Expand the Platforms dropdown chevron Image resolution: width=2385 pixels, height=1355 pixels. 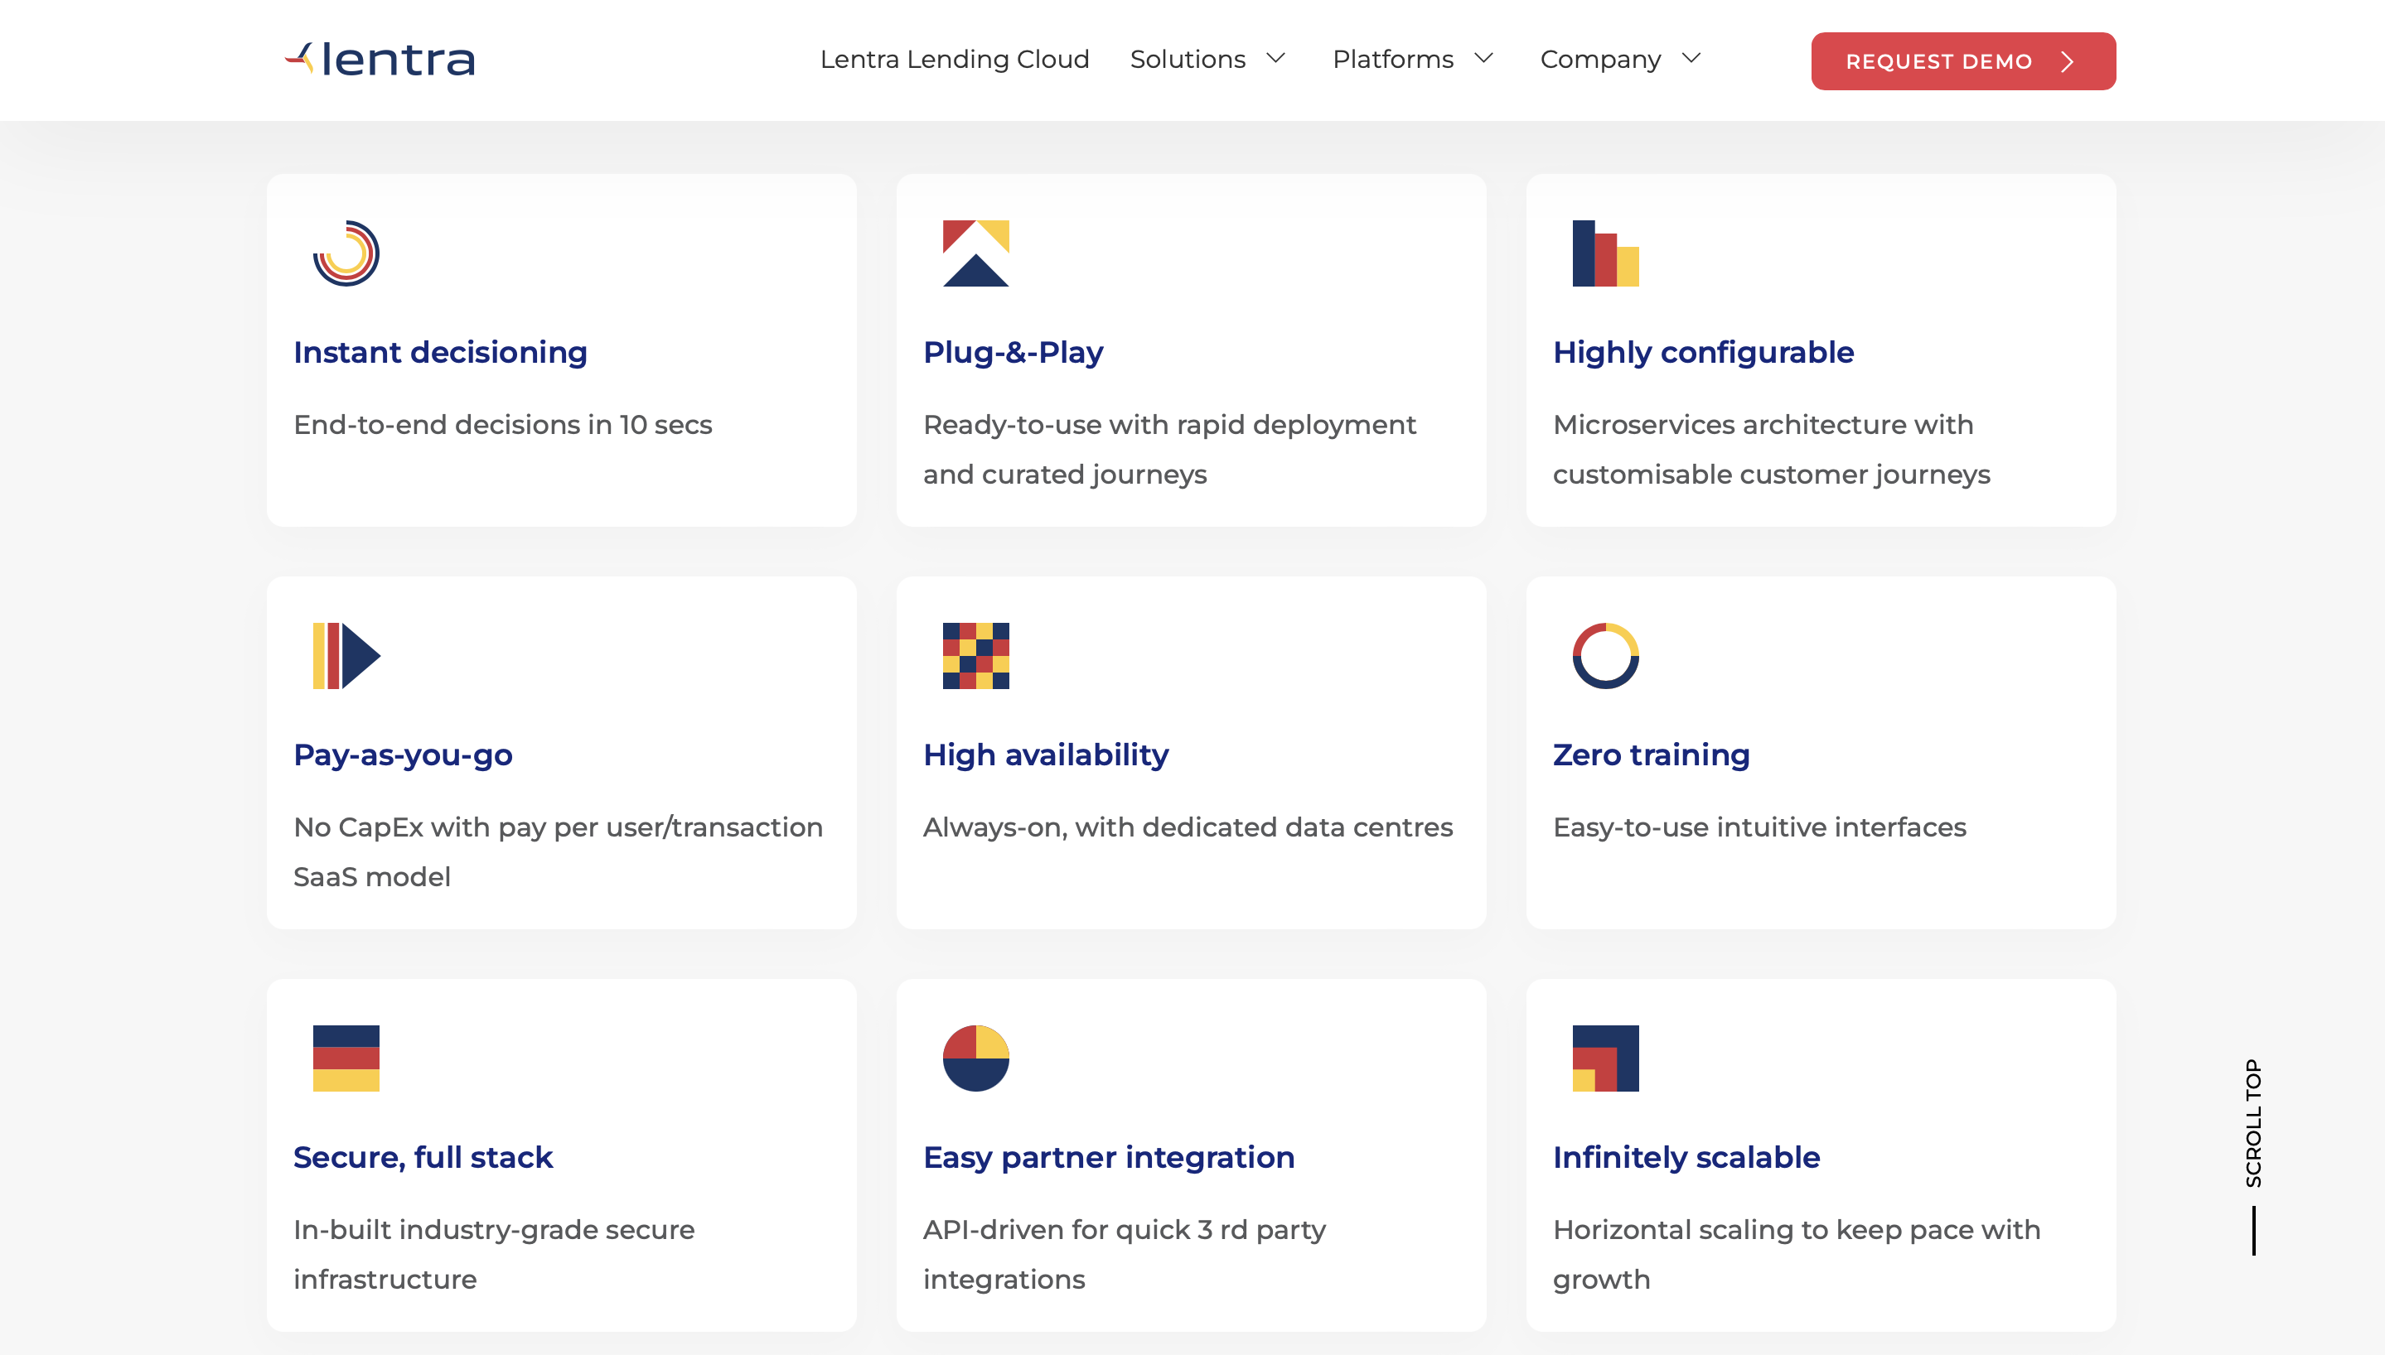pyautogui.click(x=1484, y=59)
